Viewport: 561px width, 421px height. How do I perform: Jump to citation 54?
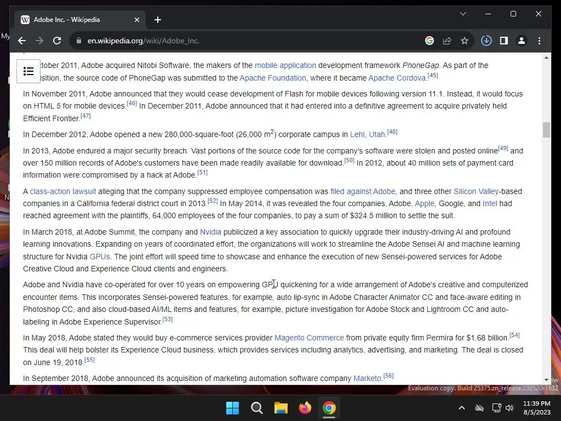(x=514, y=335)
